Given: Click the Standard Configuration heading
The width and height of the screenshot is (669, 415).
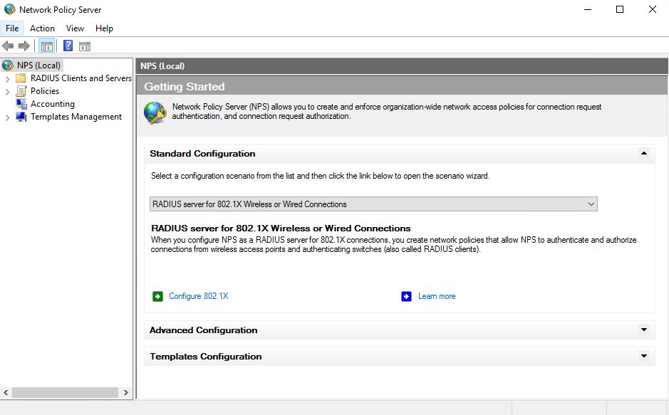Looking at the screenshot, I should [202, 154].
